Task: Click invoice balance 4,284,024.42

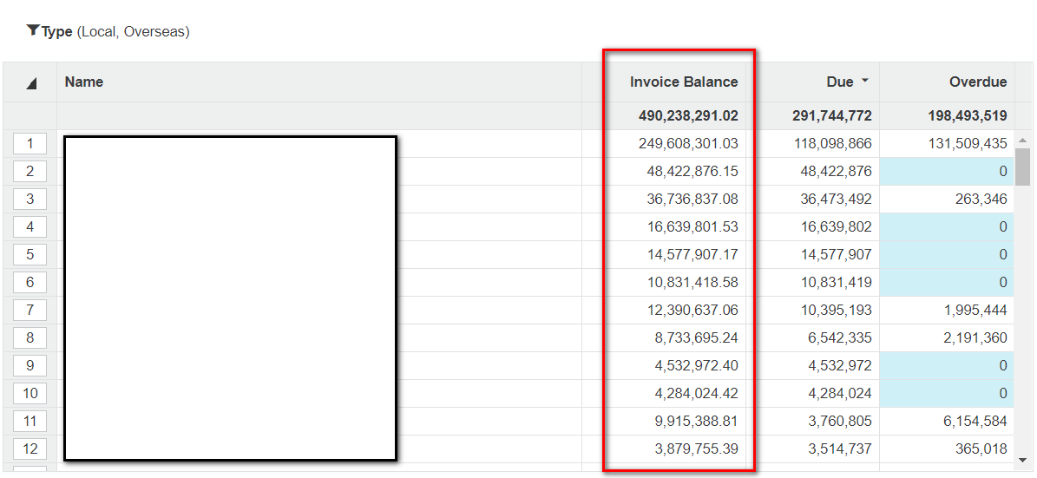Action: pos(697,393)
